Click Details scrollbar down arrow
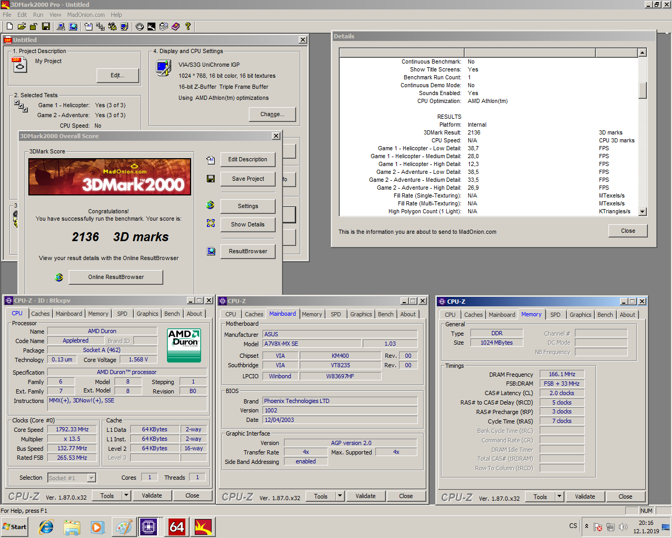 pos(642,212)
